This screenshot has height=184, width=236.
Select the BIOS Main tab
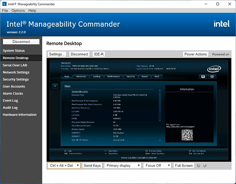click(x=67, y=77)
